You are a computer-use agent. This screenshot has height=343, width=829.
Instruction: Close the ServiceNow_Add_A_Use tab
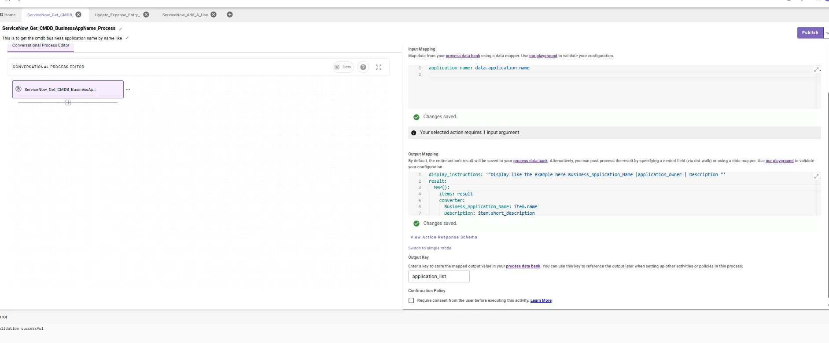coord(214,14)
